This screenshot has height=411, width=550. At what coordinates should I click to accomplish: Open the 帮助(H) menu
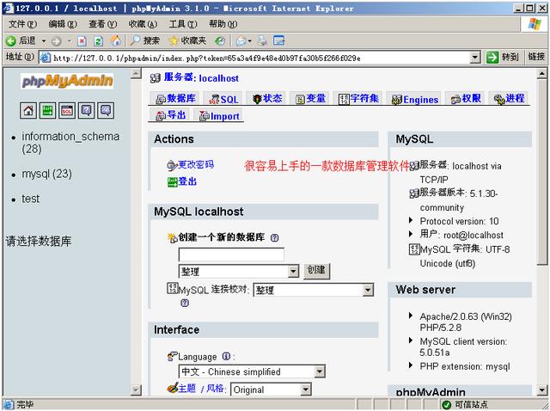[223, 24]
